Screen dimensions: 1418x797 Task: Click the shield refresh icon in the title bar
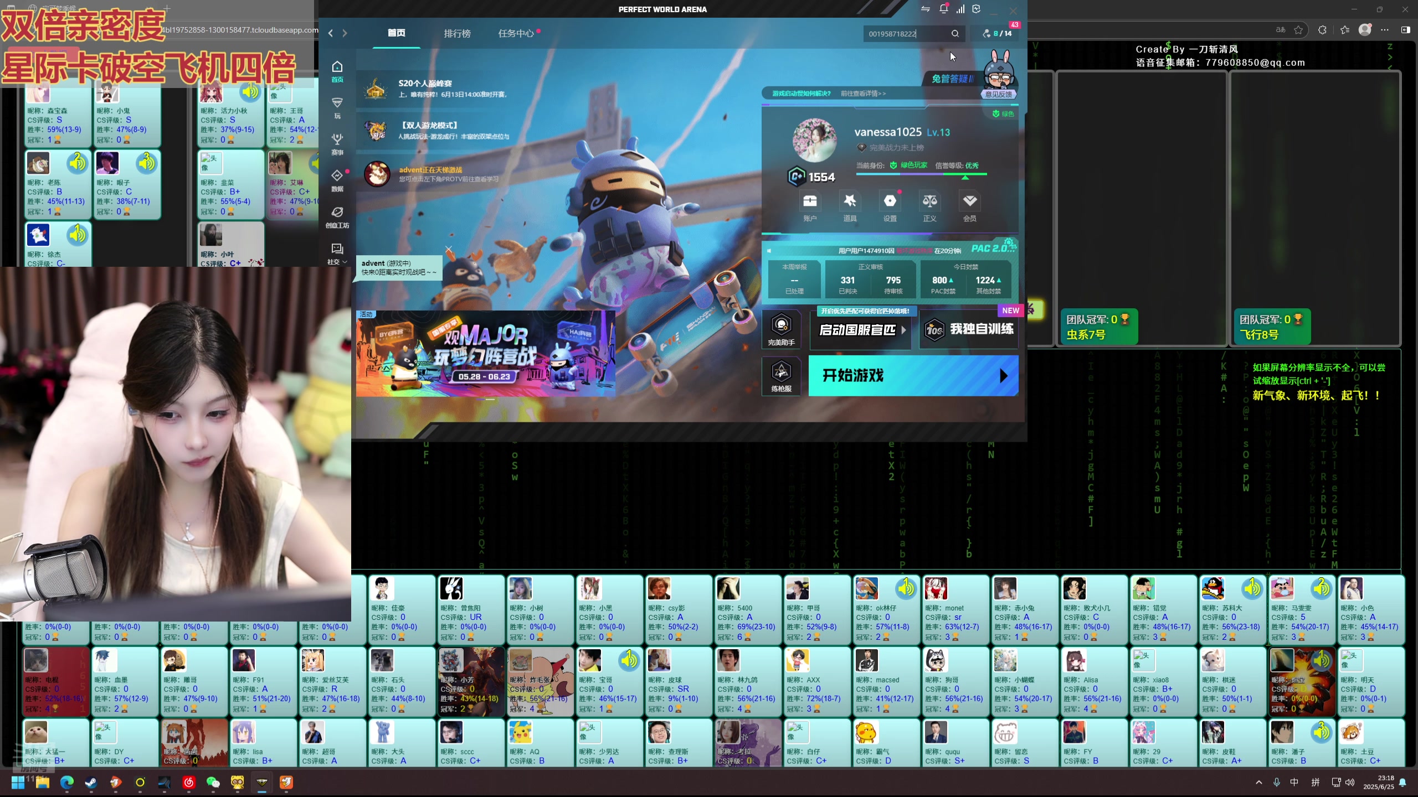click(x=977, y=9)
